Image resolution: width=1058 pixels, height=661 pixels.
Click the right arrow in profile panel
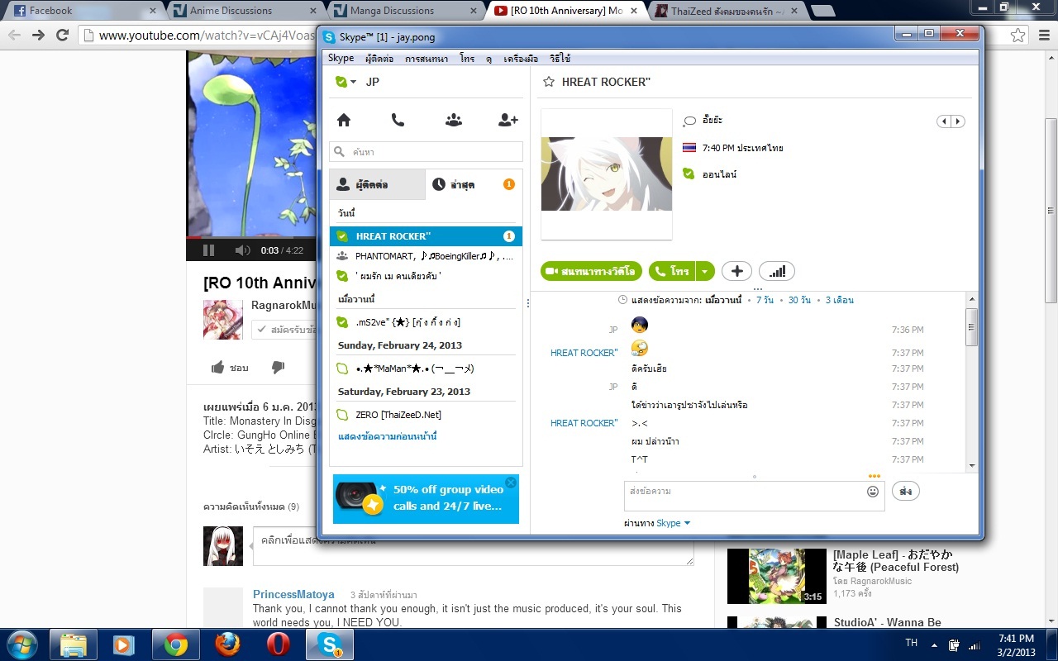coord(958,121)
